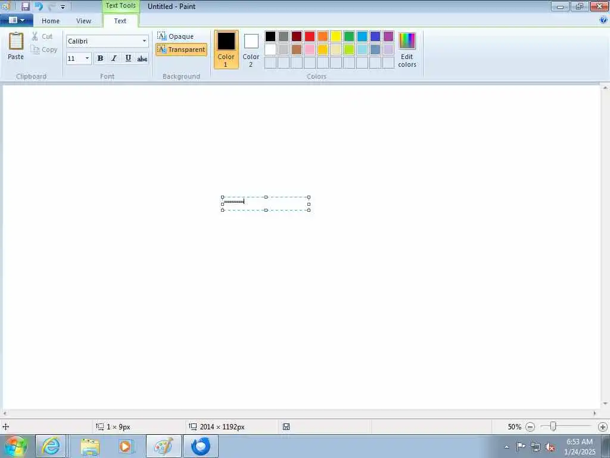This screenshot has width=610, height=458.
Task: Select Opaque background option
Action: click(176, 36)
